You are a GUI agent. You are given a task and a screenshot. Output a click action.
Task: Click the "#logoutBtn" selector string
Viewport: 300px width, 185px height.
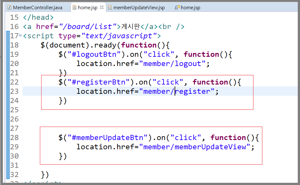click(94, 55)
